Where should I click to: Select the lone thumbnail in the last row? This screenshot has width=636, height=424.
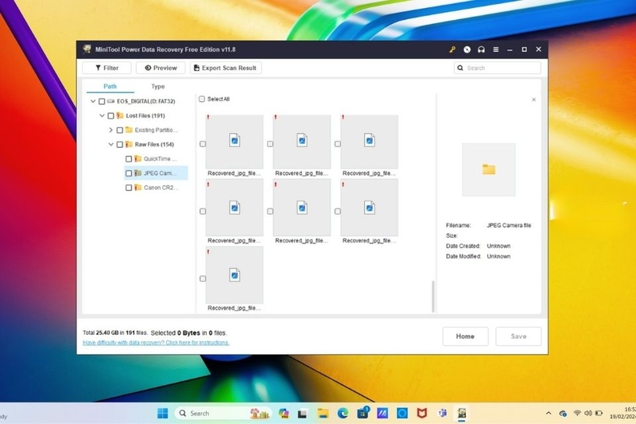(235, 275)
